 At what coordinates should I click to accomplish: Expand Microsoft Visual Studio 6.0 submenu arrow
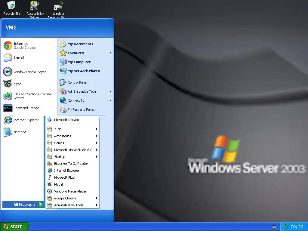click(97, 150)
